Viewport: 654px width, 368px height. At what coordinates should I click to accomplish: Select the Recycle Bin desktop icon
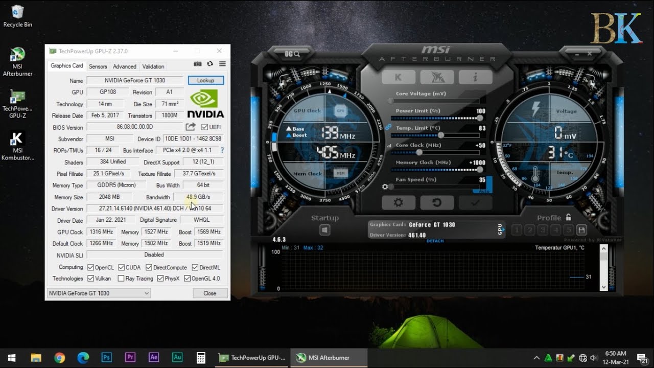pos(18,16)
